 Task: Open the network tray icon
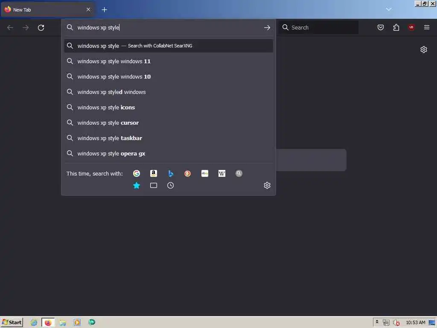(x=386, y=322)
